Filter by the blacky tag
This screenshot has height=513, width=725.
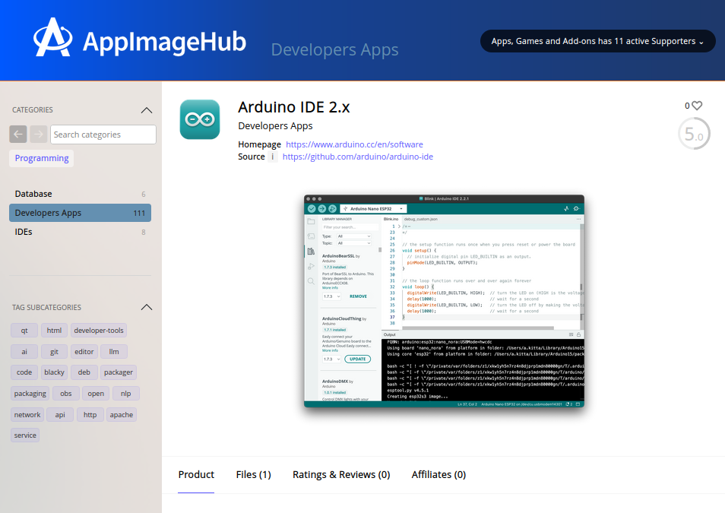coord(54,372)
